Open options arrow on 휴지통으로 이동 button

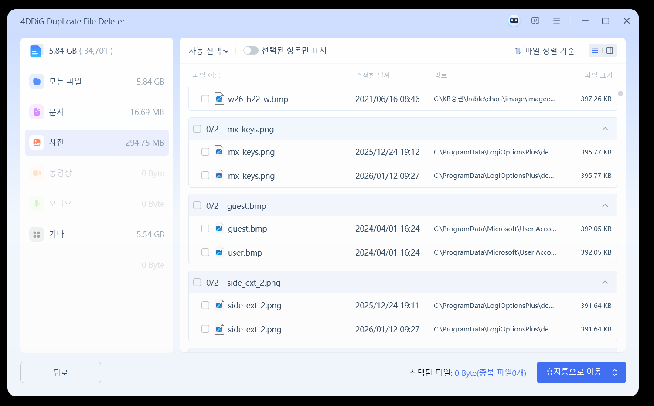click(615, 372)
